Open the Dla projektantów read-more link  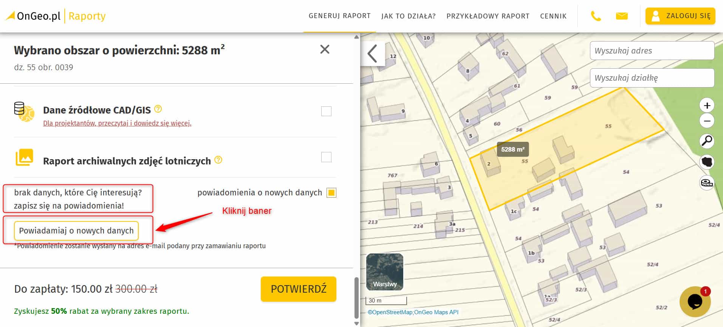coord(117,123)
